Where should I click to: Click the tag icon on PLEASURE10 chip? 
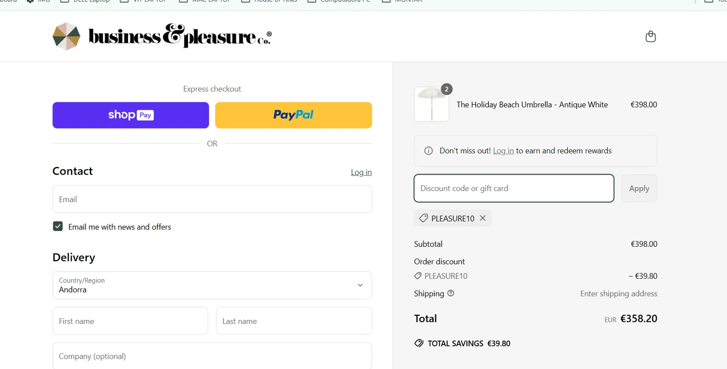(x=423, y=218)
